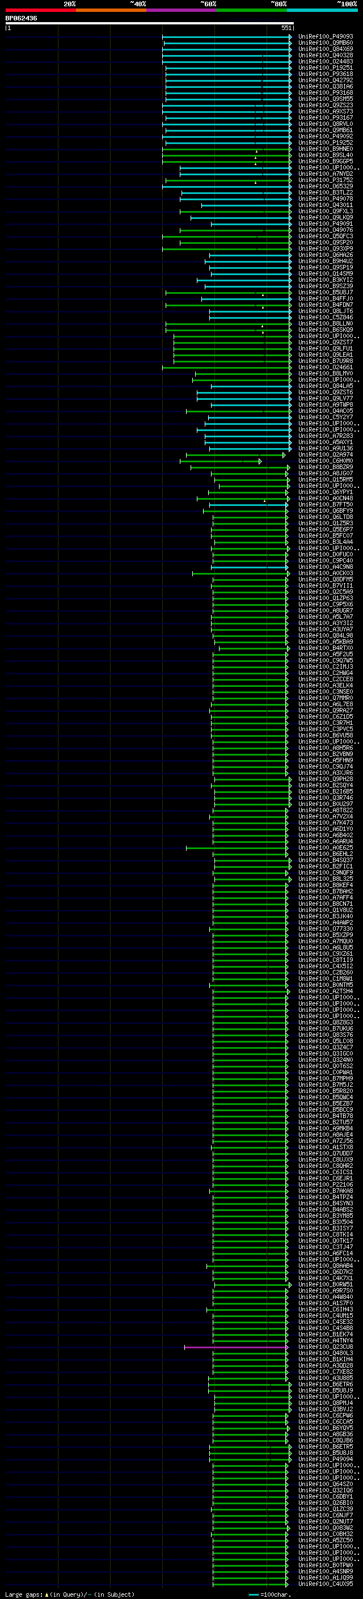Image resolution: width=363 pixels, height=1599 pixels.
Task: Click the UniRef100_A9TWP8 label
Action: (x=325, y=405)
